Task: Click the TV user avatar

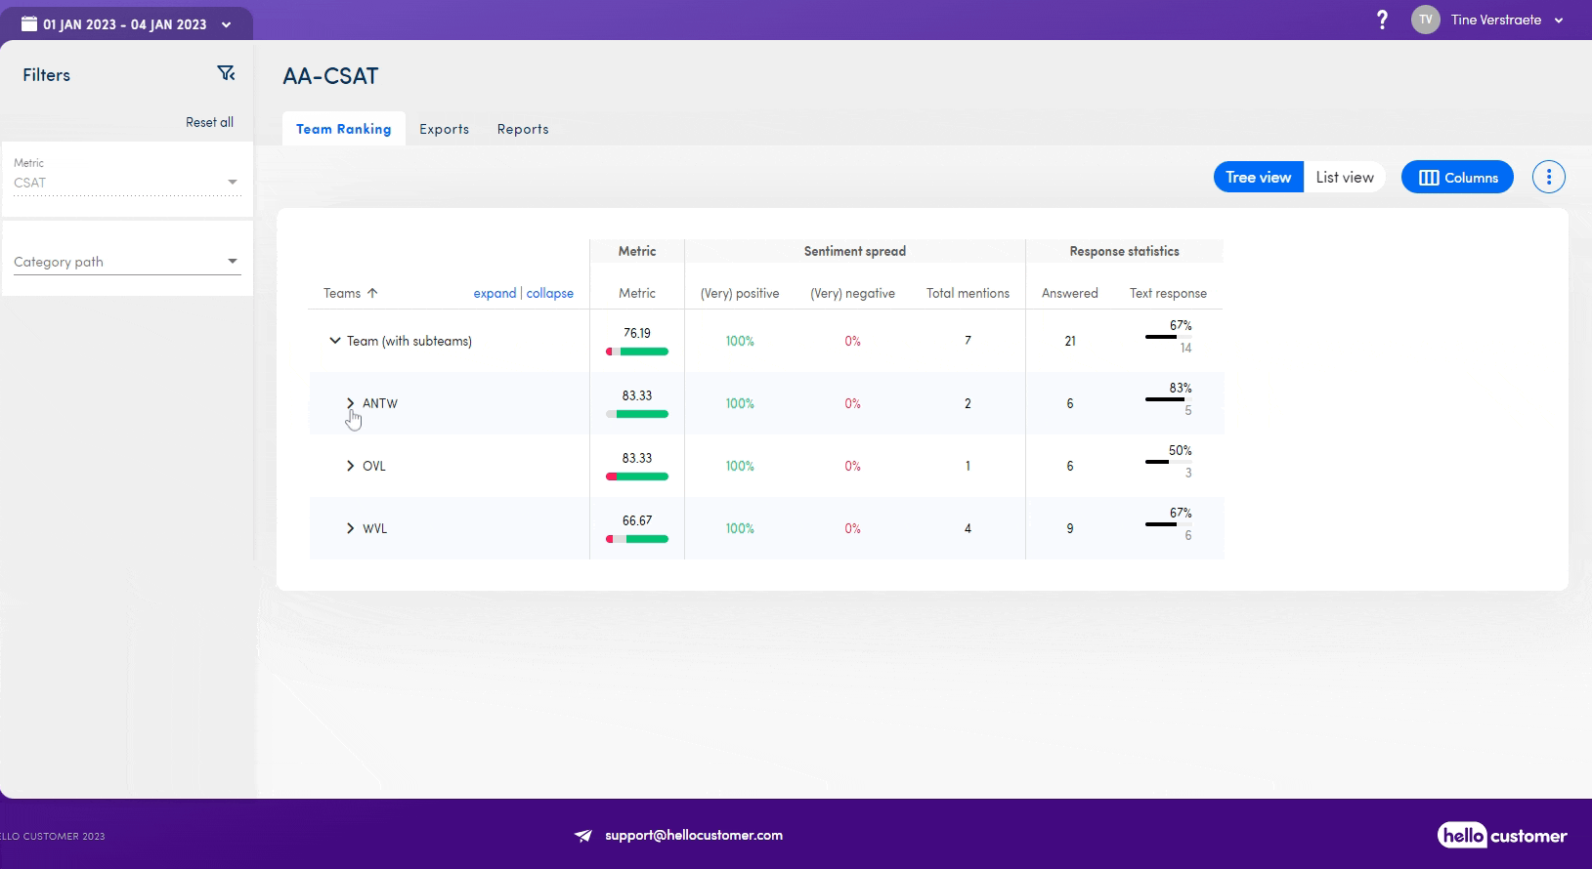Action: [1425, 20]
